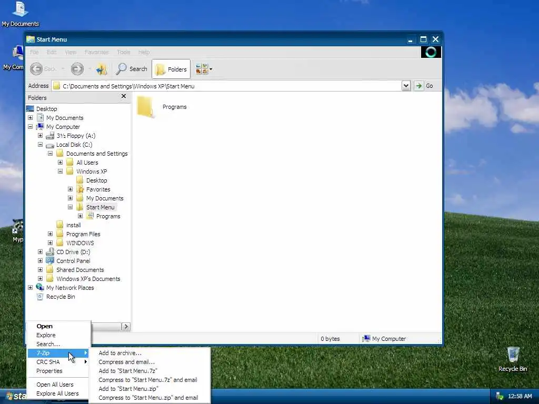Viewport: 539px width, 404px height.
Task: Choose Open All Users entry
Action: (58, 385)
